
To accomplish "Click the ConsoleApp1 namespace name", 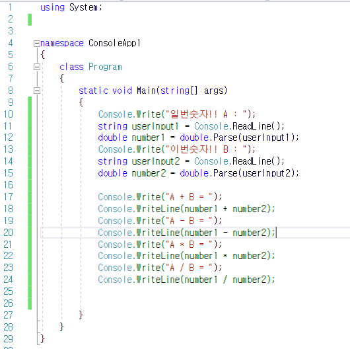I will (x=114, y=43).
